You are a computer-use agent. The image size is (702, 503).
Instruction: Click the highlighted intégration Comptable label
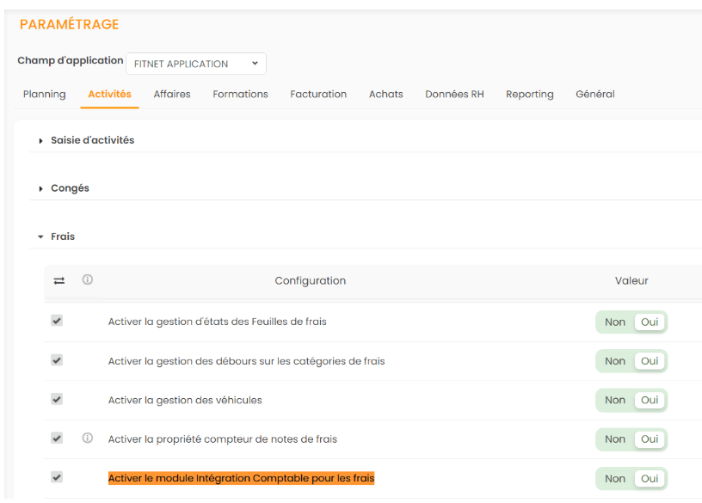click(x=241, y=478)
